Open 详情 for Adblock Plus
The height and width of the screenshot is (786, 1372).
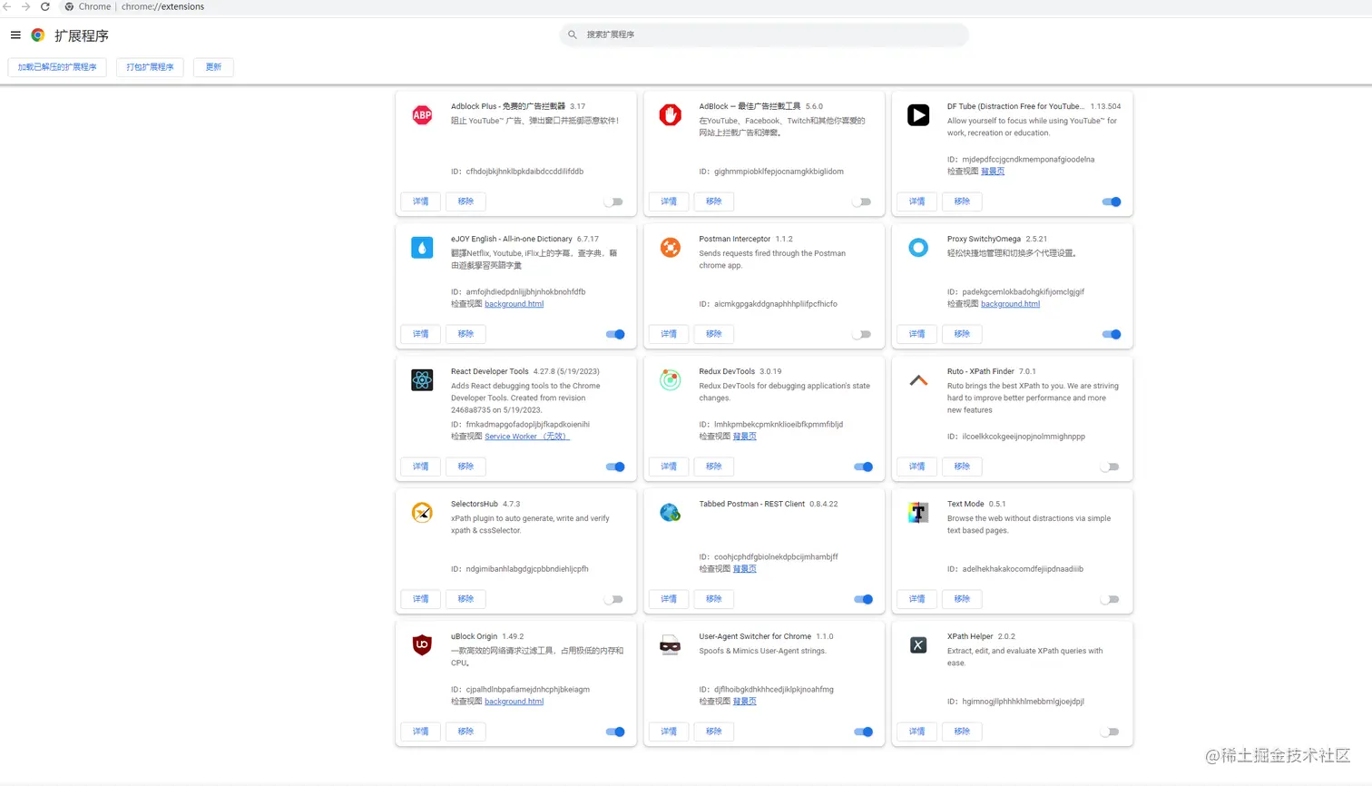[421, 201]
